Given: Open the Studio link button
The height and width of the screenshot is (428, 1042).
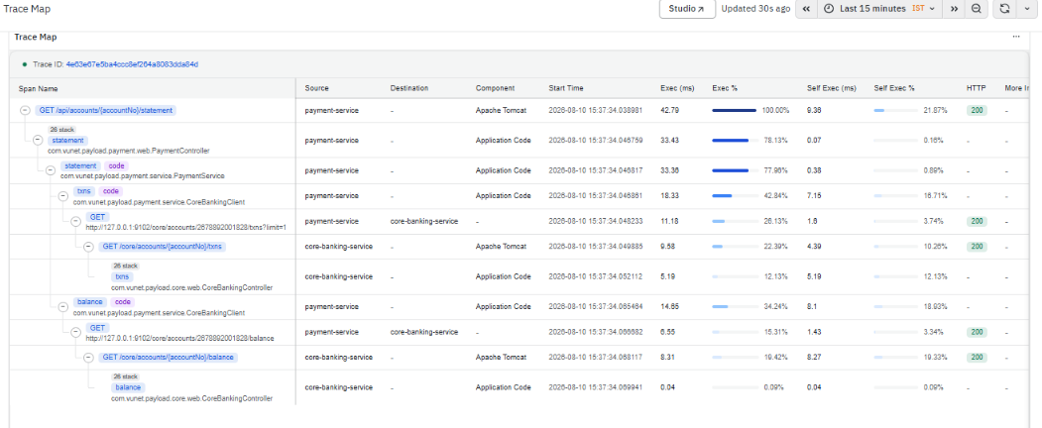Looking at the screenshot, I should 687,9.
